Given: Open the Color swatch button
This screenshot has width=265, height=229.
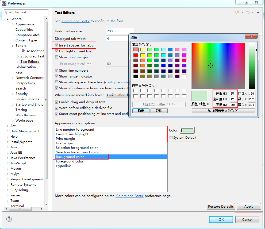Looking at the screenshot, I should tap(187, 130).
